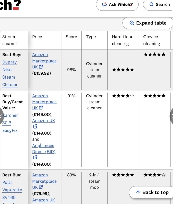Open Amazon UK link in Polti row
Screen dimensions: 173x204
coord(43,200)
